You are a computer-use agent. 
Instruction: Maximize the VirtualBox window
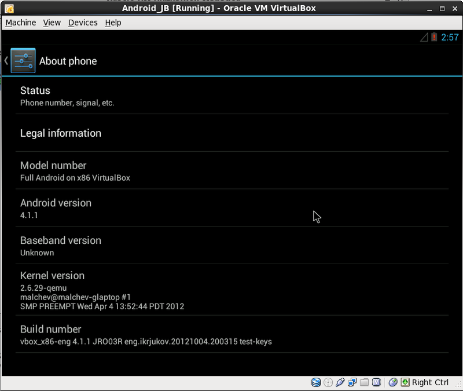pyautogui.click(x=442, y=9)
